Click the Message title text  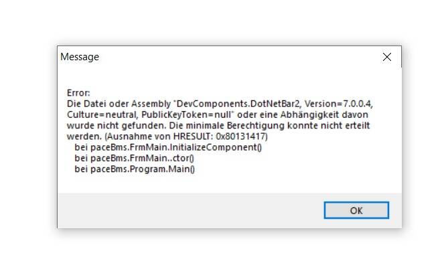(x=80, y=57)
